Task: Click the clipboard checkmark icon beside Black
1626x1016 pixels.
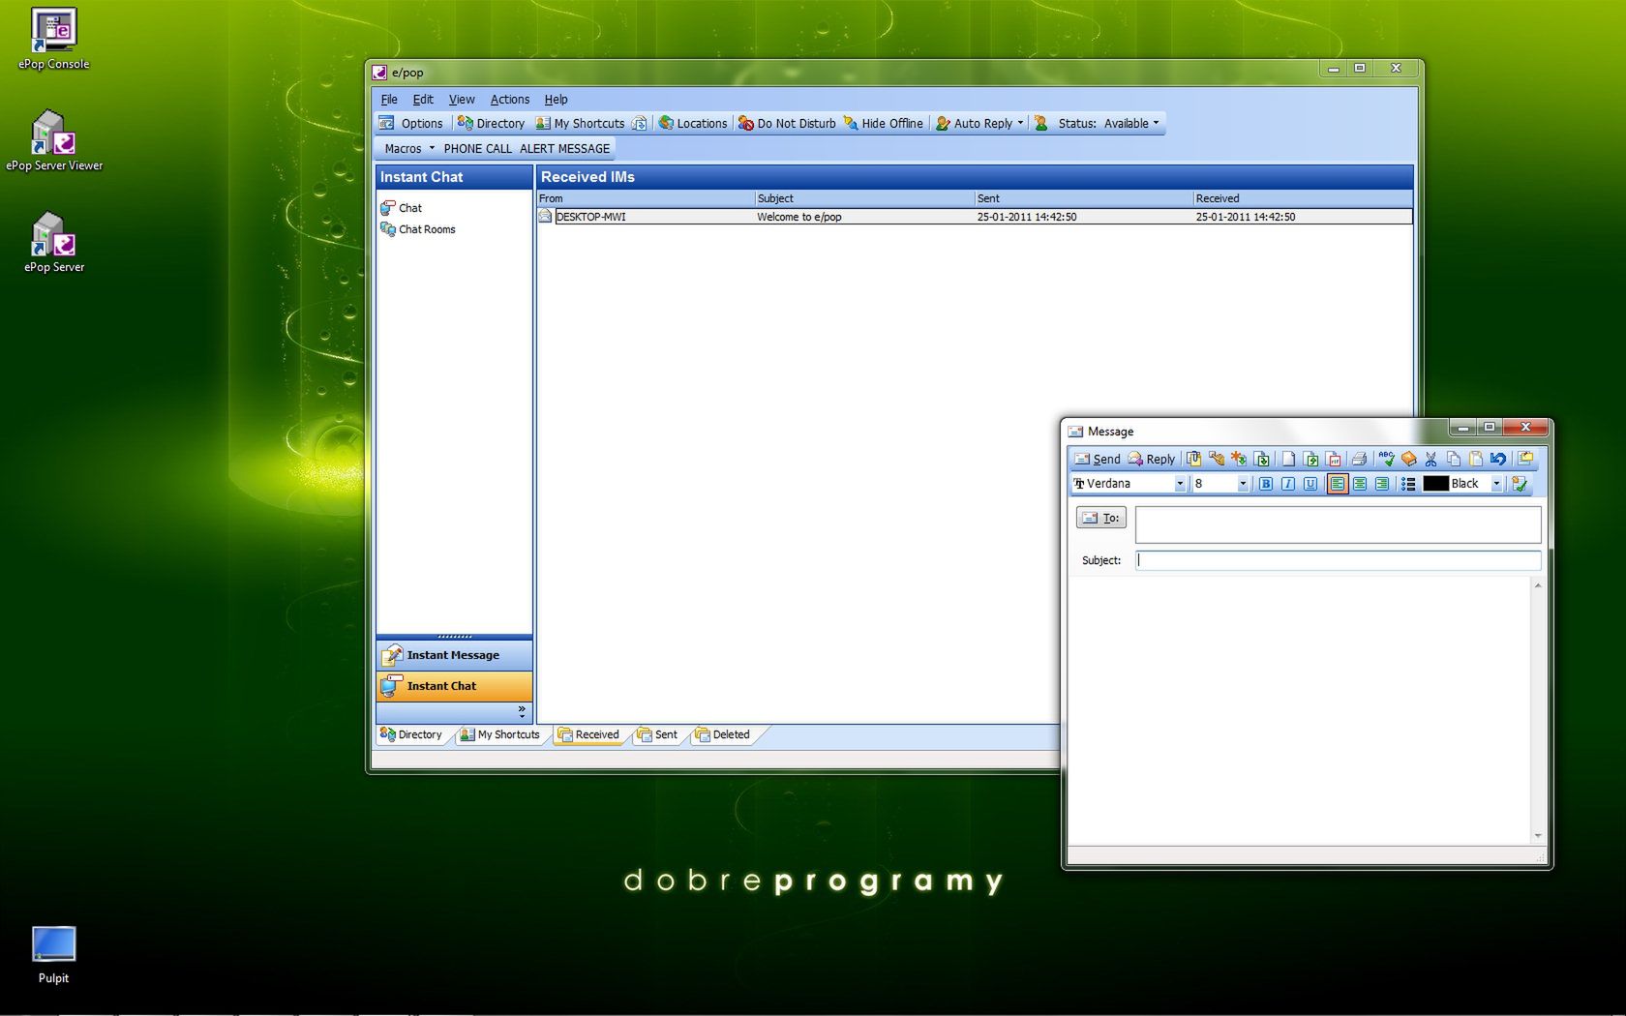Action: (x=1520, y=484)
